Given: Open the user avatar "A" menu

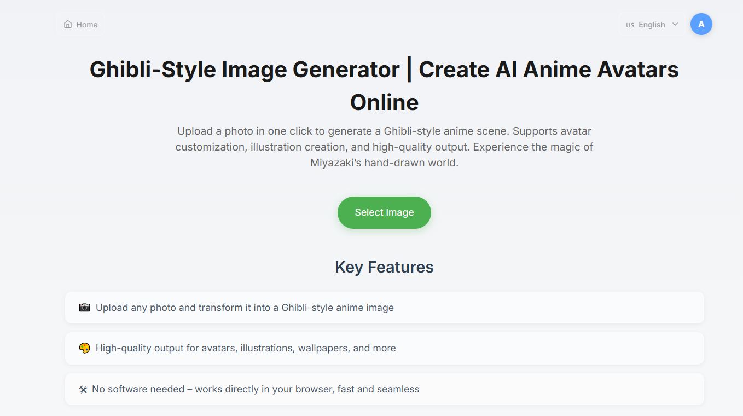Looking at the screenshot, I should (x=701, y=25).
